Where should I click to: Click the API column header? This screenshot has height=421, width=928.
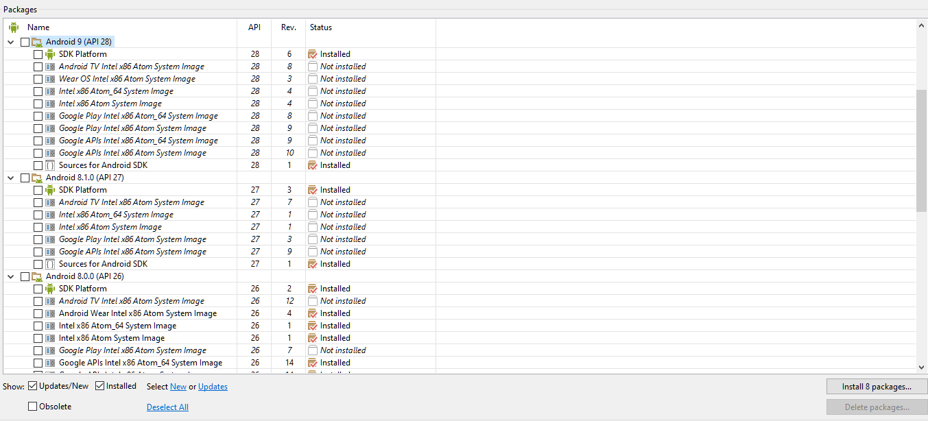[x=254, y=27]
